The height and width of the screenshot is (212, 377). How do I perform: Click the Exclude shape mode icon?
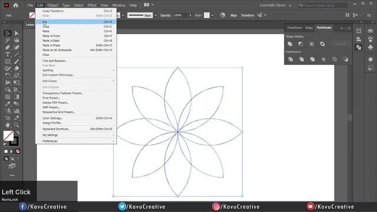322,44
